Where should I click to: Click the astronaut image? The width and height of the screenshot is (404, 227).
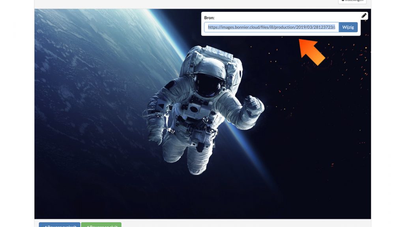pyautogui.click(x=202, y=114)
